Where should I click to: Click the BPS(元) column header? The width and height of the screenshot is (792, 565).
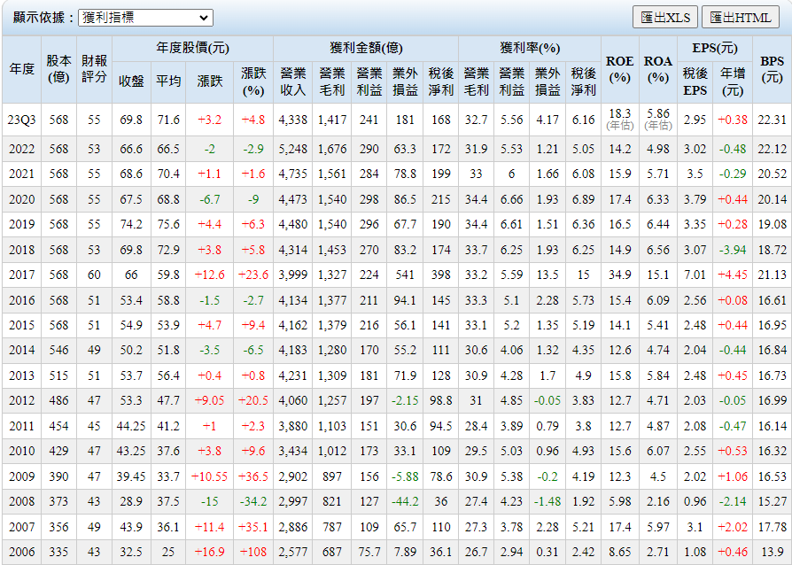point(772,69)
